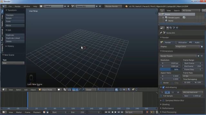Viewport: 206px width, 115px height.
Task: Click the Mirror button
Action: pos(15,26)
